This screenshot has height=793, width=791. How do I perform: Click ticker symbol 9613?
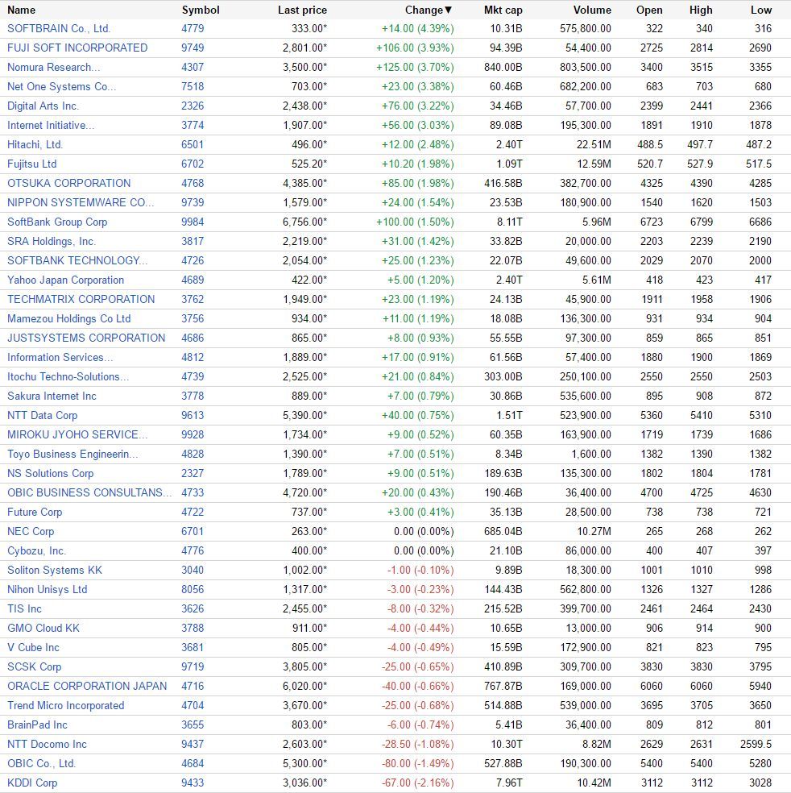193,416
